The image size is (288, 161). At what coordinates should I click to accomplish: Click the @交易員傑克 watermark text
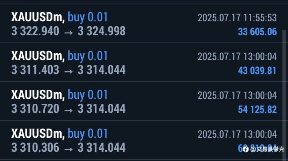[267, 149]
